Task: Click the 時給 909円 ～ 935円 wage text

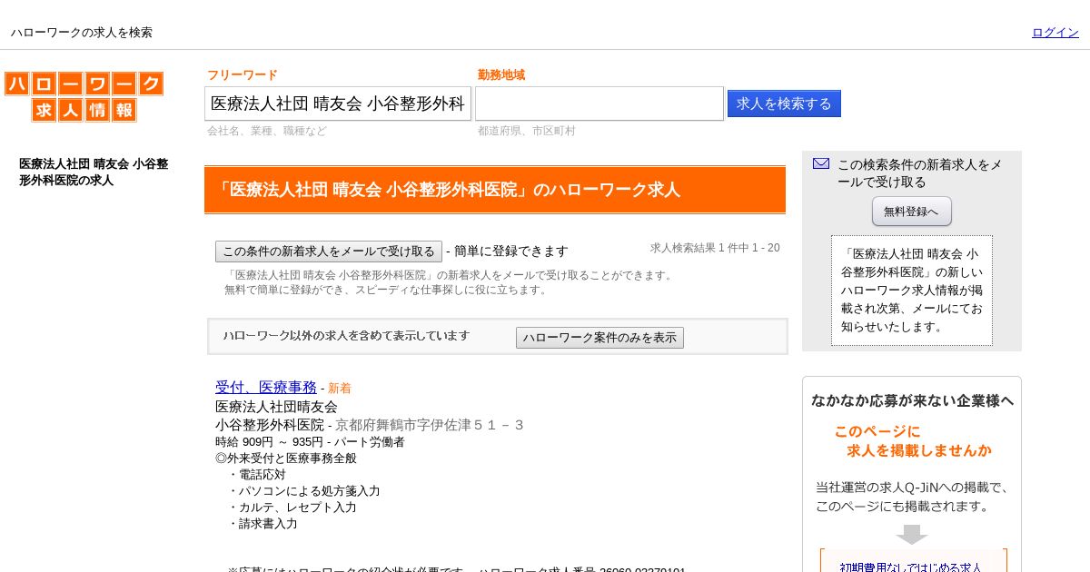Action: 269,442
